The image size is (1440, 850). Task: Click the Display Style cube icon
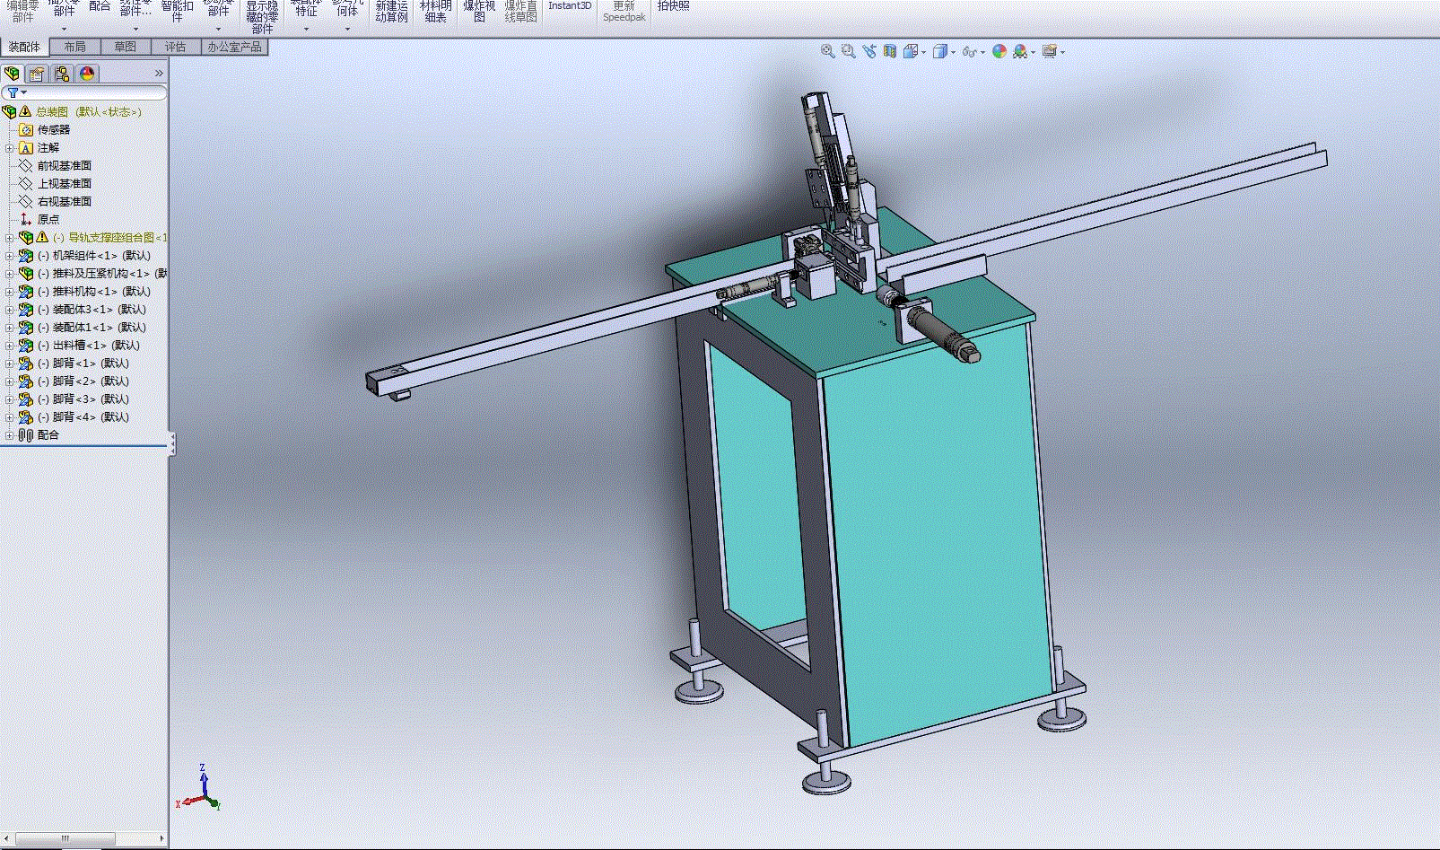(x=939, y=51)
